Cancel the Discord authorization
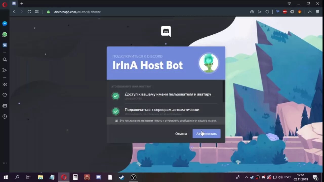 point(181,133)
